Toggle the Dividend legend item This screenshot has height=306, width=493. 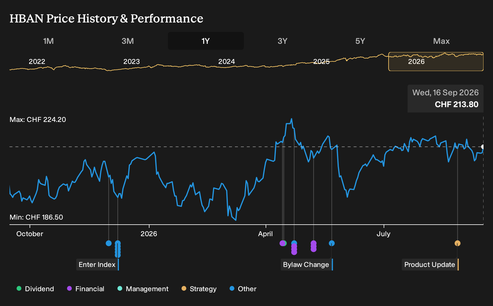click(x=35, y=289)
